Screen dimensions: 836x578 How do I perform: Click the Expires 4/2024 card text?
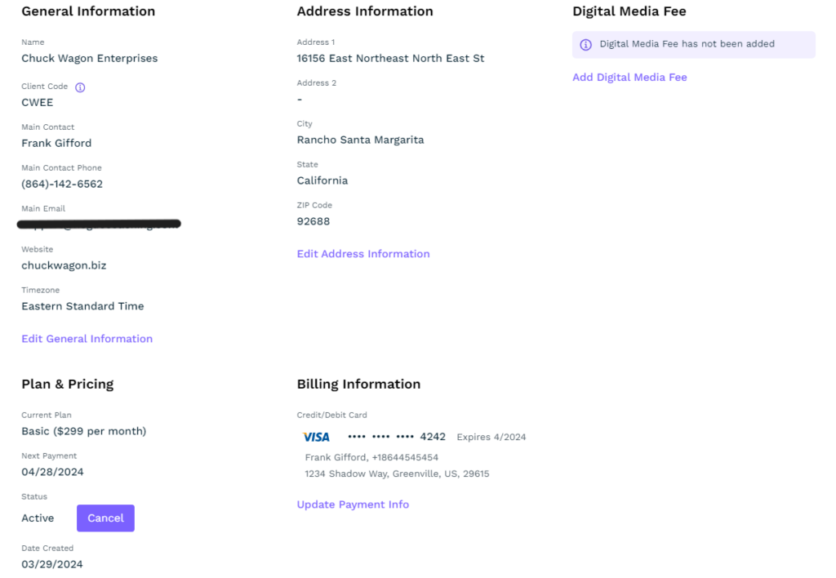pyautogui.click(x=491, y=438)
